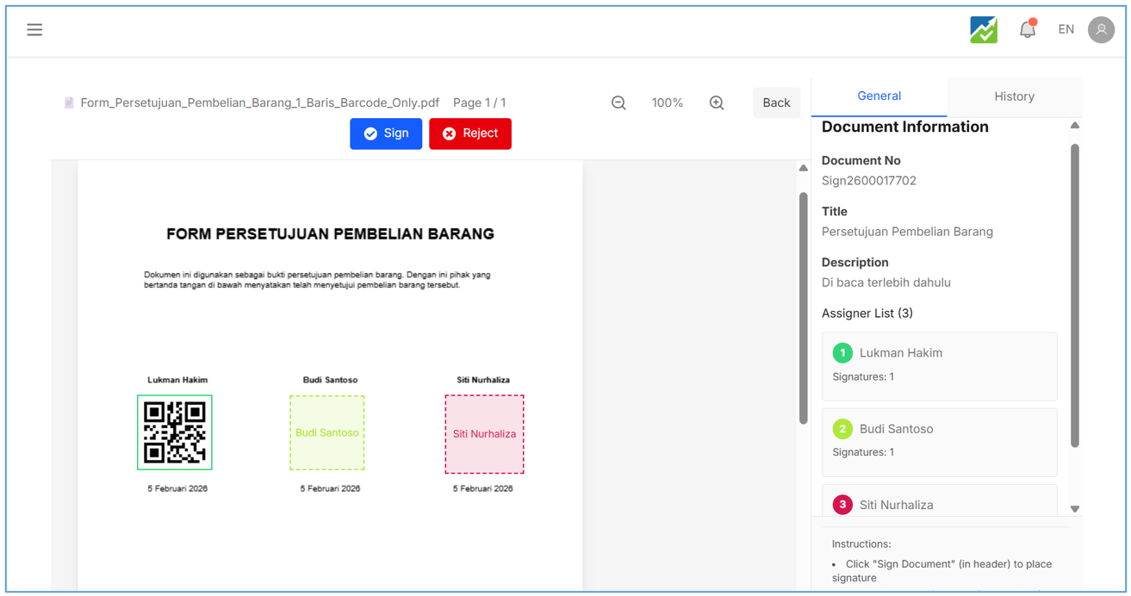This screenshot has height=596, width=1131.
Task: Open the hamburger navigation menu
Action: click(34, 30)
